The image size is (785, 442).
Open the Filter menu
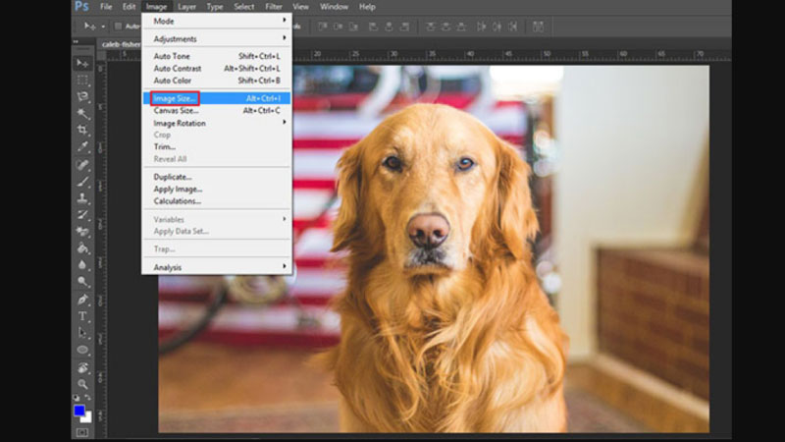(x=274, y=7)
